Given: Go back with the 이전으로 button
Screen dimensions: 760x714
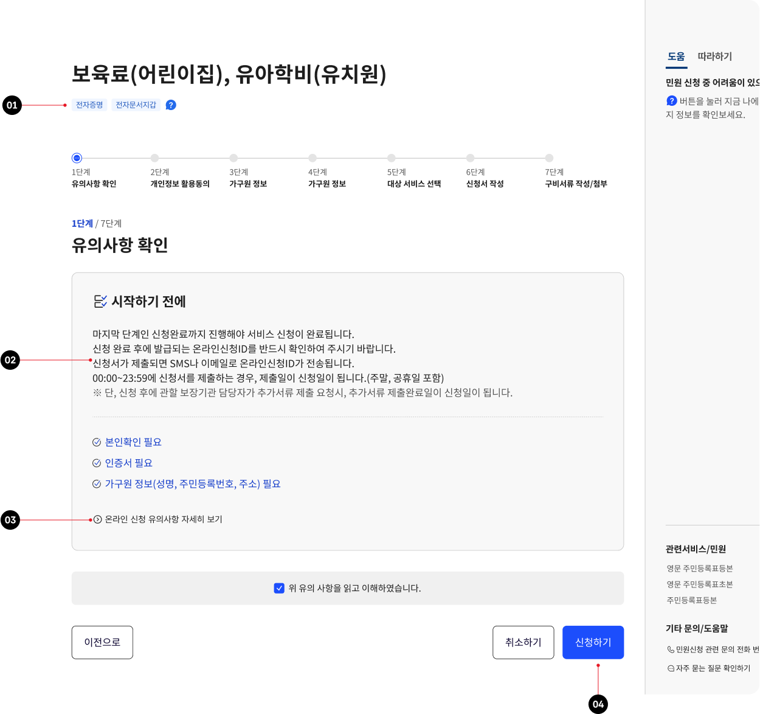Looking at the screenshot, I should point(102,642).
